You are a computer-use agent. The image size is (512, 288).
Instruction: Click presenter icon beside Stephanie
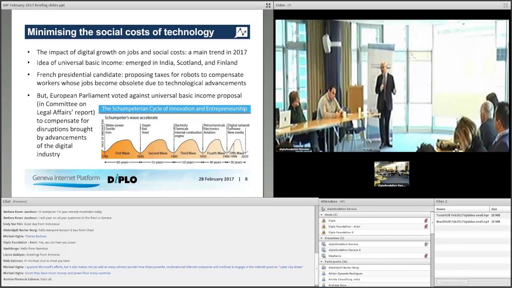(324, 256)
